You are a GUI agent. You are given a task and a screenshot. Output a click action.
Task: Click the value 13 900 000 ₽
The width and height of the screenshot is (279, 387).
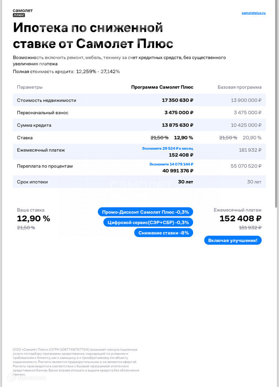click(x=246, y=100)
